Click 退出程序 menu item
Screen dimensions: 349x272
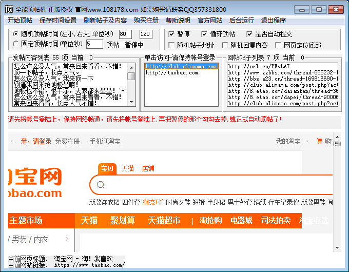[274, 21]
